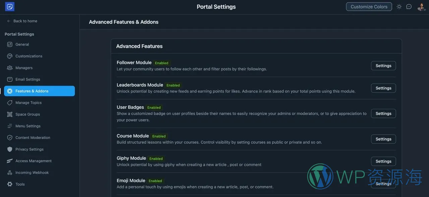Open Settings for Course Module
This screenshot has height=197, width=429.
click(x=383, y=139)
